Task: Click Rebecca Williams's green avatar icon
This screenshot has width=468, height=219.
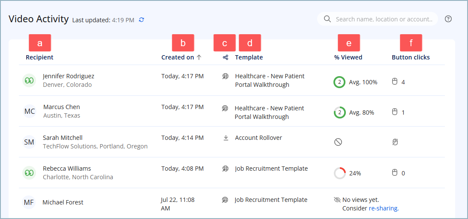Action: [29, 173]
